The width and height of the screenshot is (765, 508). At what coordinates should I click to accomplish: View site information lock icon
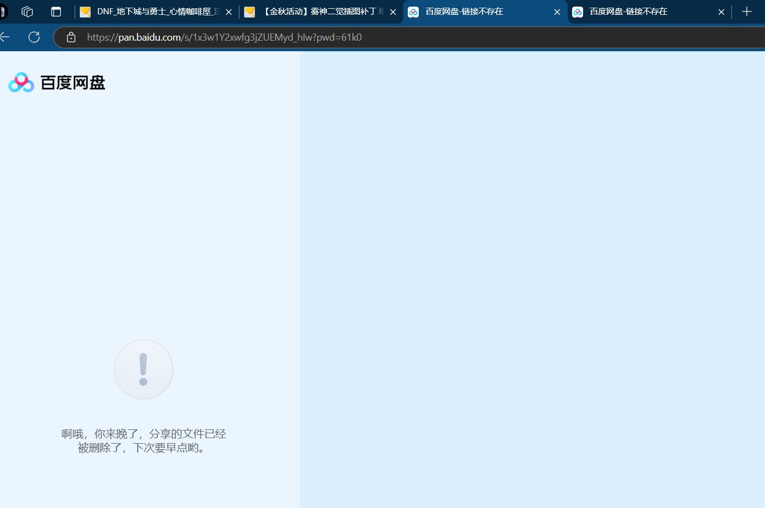[x=71, y=37]
